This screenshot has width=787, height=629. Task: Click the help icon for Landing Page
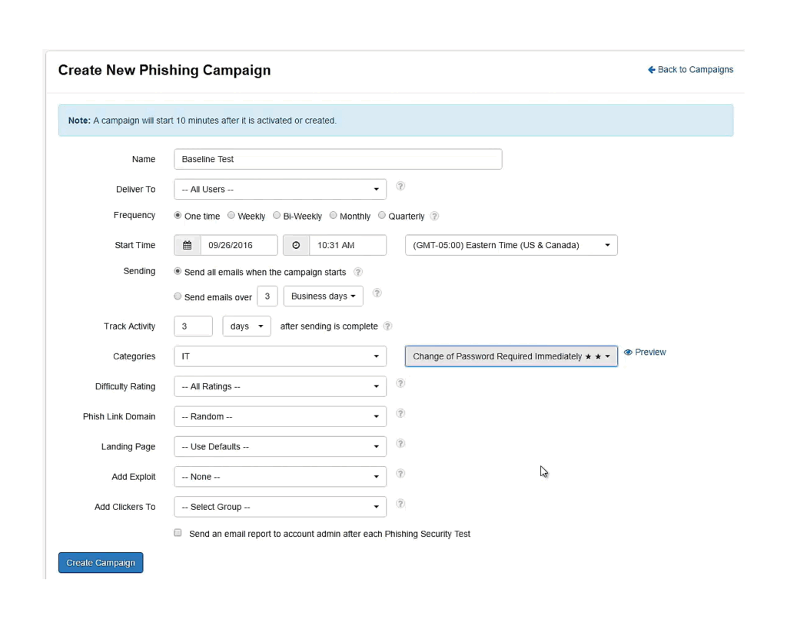pyautogui.click(x=400, y=443)
